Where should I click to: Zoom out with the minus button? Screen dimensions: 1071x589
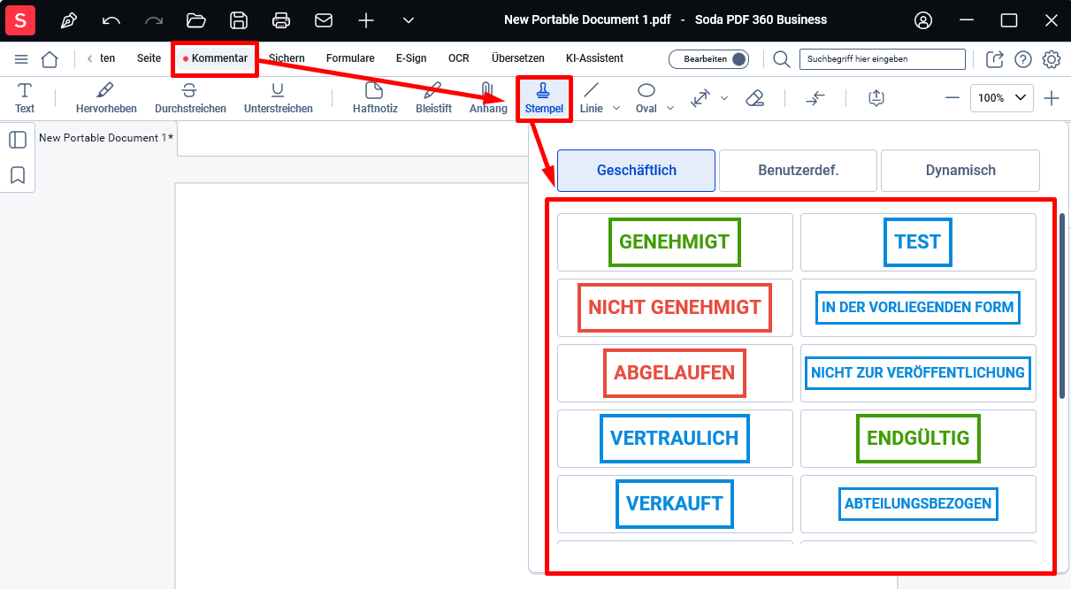click(x=952, y=98)
